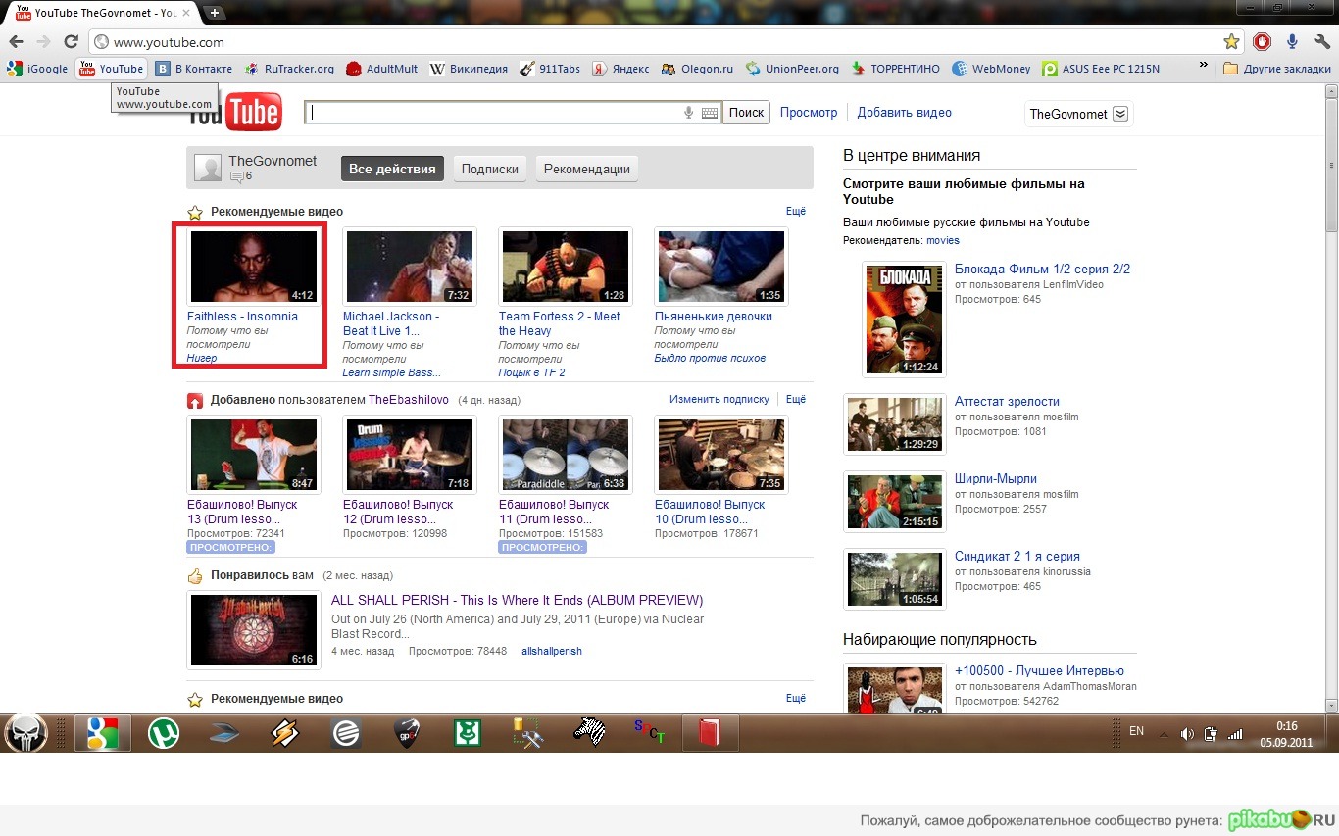This screenshot has width=1339, height=836.
Task: Bookmark this page using the star icon
Action: [x=1231, y=41]
